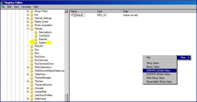Screen dimensions: 197x102
Task: Sort by the Name column header
Action: click(x=83, y=11)
